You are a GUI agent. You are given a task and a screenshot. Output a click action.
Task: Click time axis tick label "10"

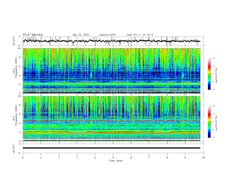tap(203, 158)
